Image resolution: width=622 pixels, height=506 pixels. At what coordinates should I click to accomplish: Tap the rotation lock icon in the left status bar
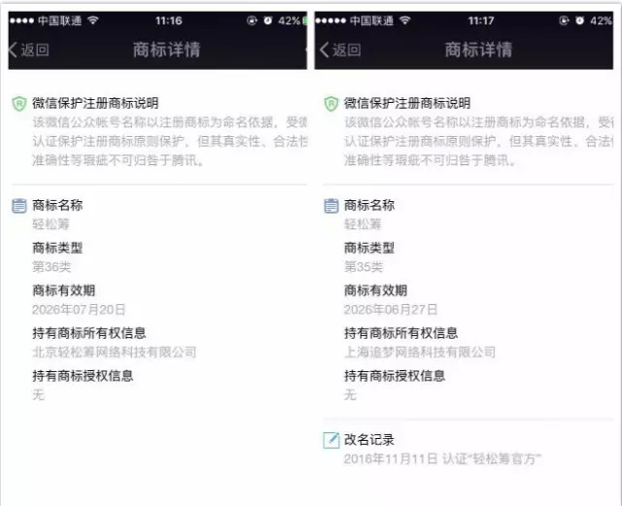tap(252, 20)
